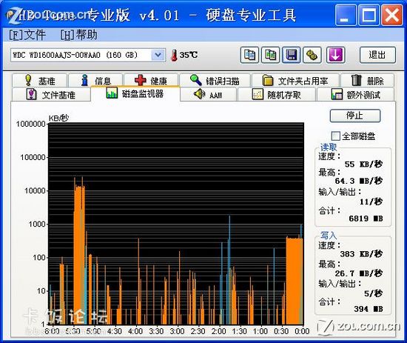Image resolution: width=407 pixels, height=343 pixels.
Task: Open the 删除 trash can tab
Action: pos(367,81)
